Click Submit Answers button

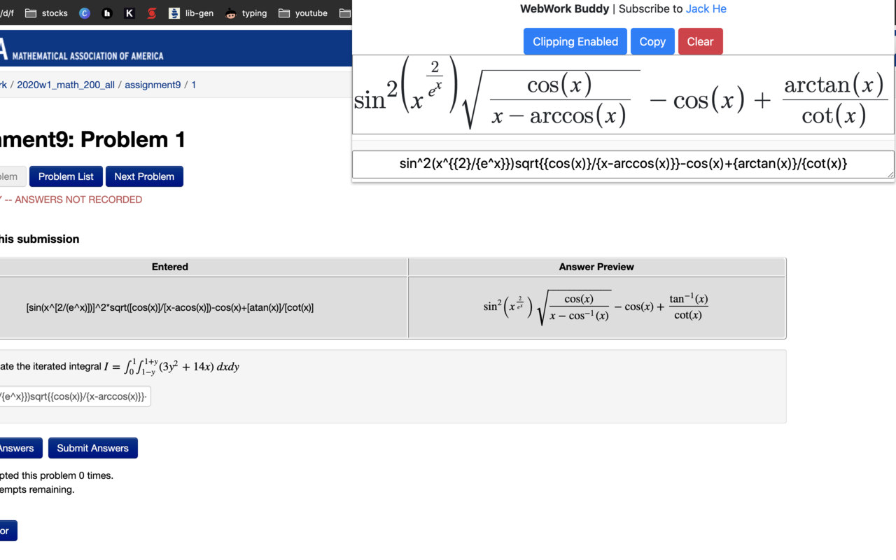pos(93,448)
